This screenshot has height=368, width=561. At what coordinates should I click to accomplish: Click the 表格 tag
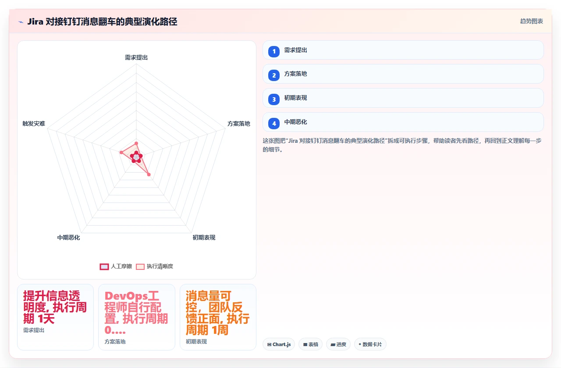[310, 344]
